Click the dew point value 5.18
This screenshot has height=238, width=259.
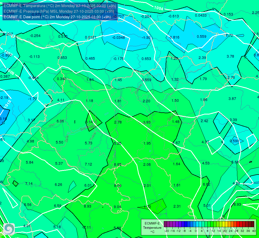pyautogui.click(x=57, y=227)
